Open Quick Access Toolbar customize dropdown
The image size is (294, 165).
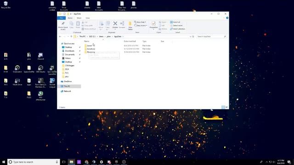[x=71, y=14]
